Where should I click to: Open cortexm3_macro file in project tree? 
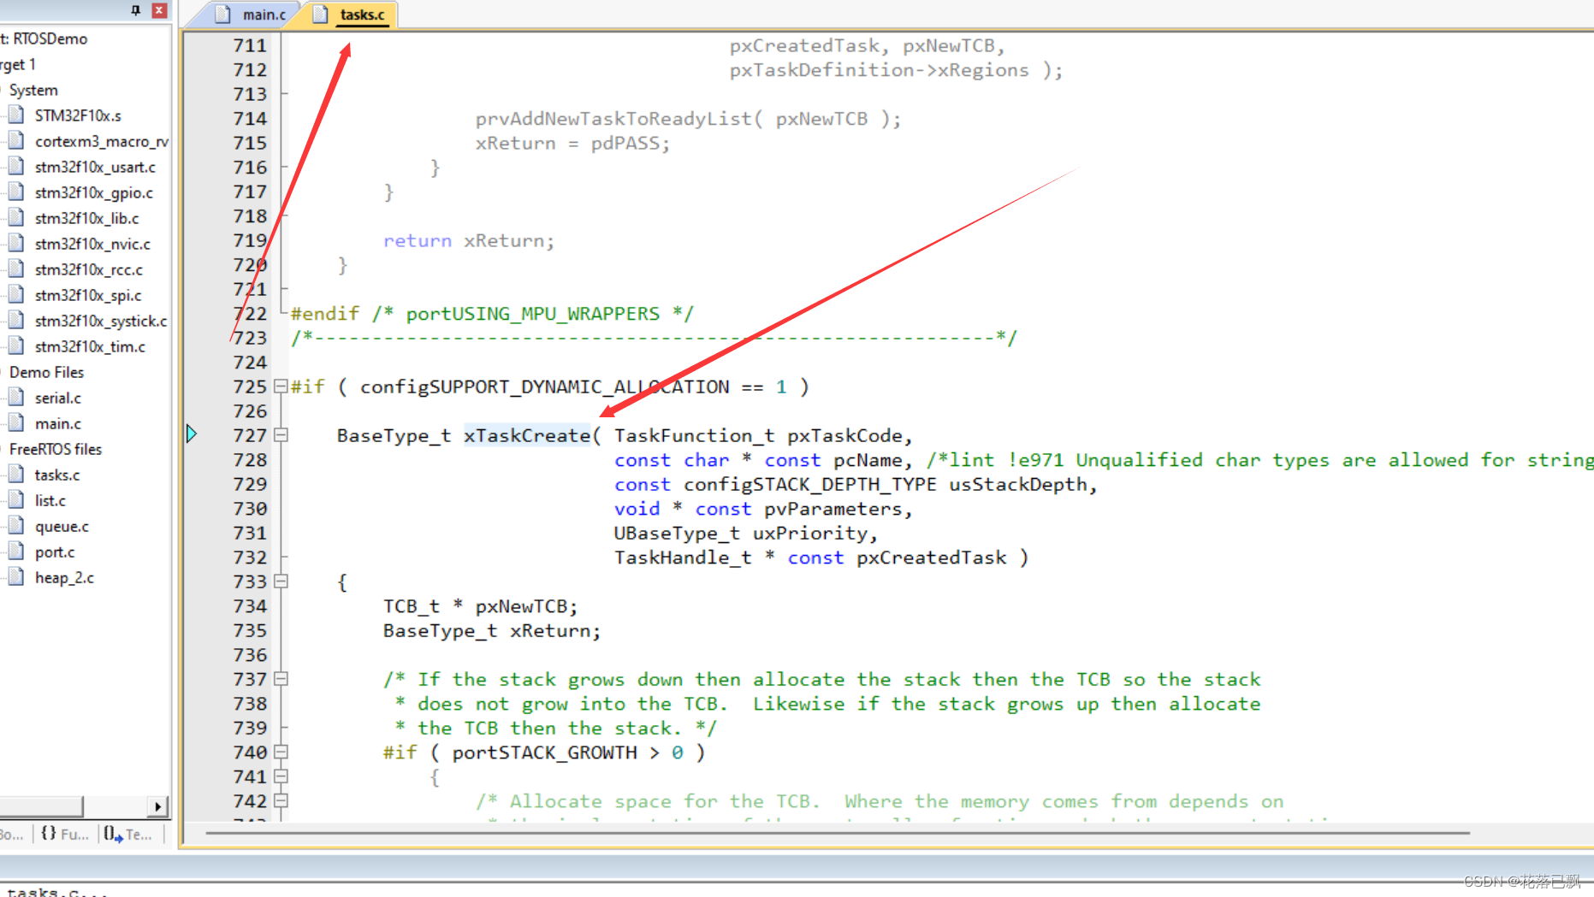click(x=101, y=141)
